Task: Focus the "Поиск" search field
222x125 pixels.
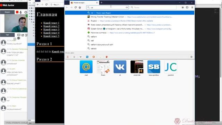Action: [x=153, y=7]
